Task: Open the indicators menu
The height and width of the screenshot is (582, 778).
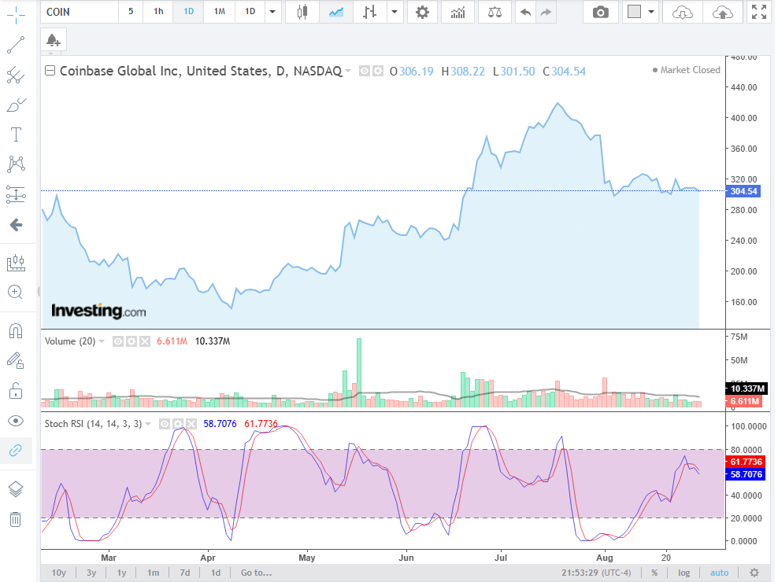Action: pos(458,12)
